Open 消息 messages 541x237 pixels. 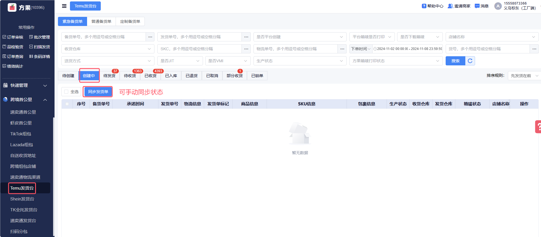click(x=482, y=6)
